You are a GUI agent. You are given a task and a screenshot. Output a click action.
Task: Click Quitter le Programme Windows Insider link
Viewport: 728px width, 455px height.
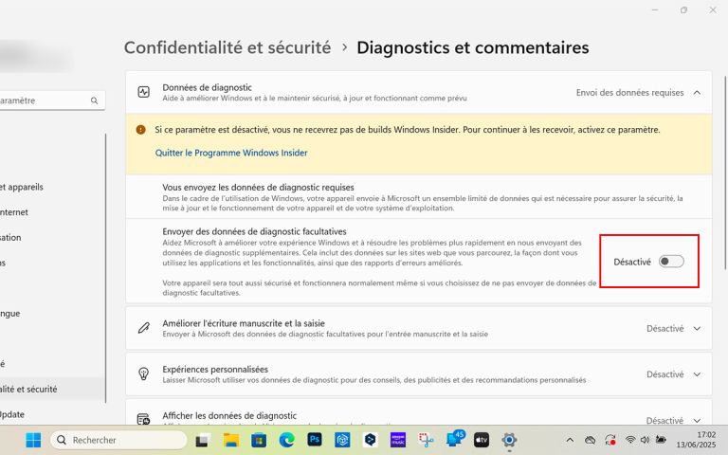(x=231, y=153)
